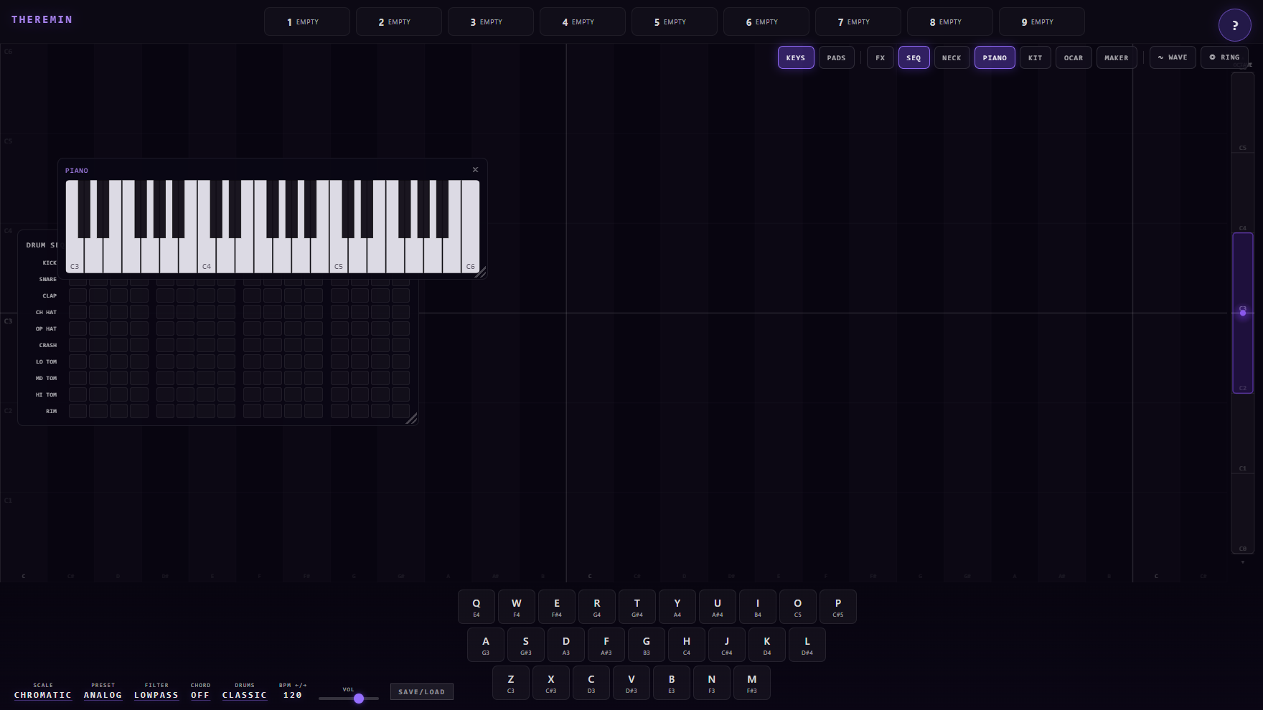
Task: Trigger the L key pad for D#4
Action: pos(807,645)
